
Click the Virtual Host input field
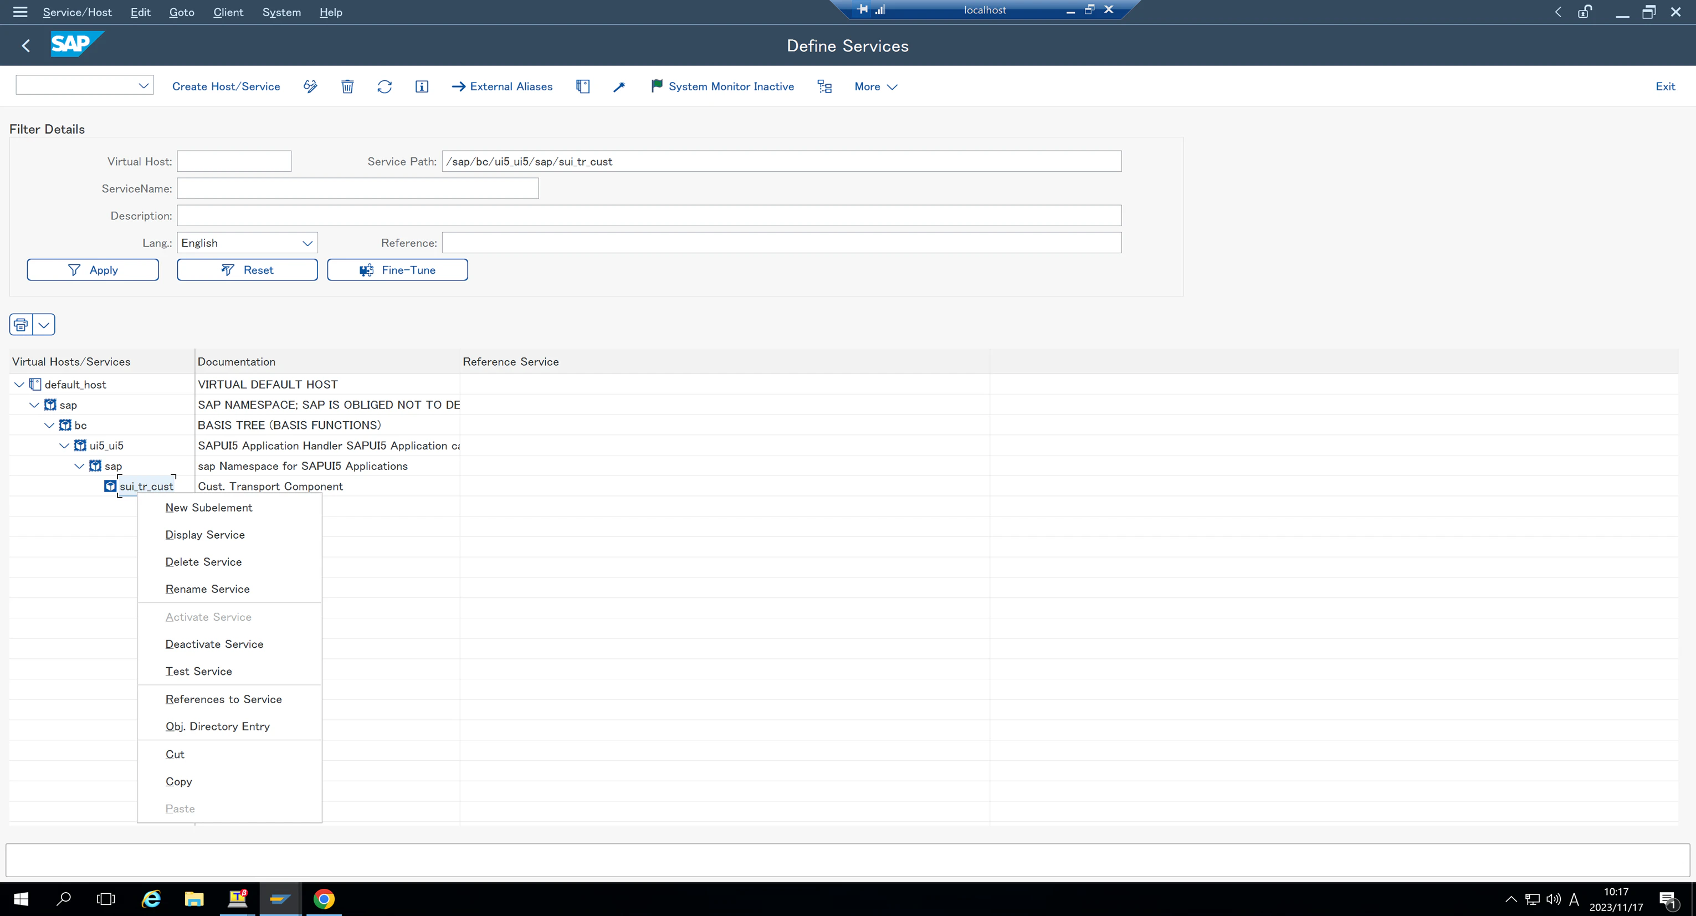pos(234,161)
